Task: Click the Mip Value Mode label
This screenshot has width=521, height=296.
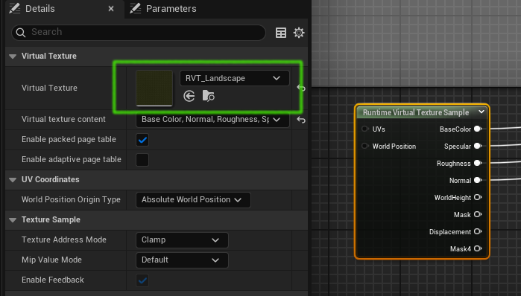Action: (x=51, y=260)
